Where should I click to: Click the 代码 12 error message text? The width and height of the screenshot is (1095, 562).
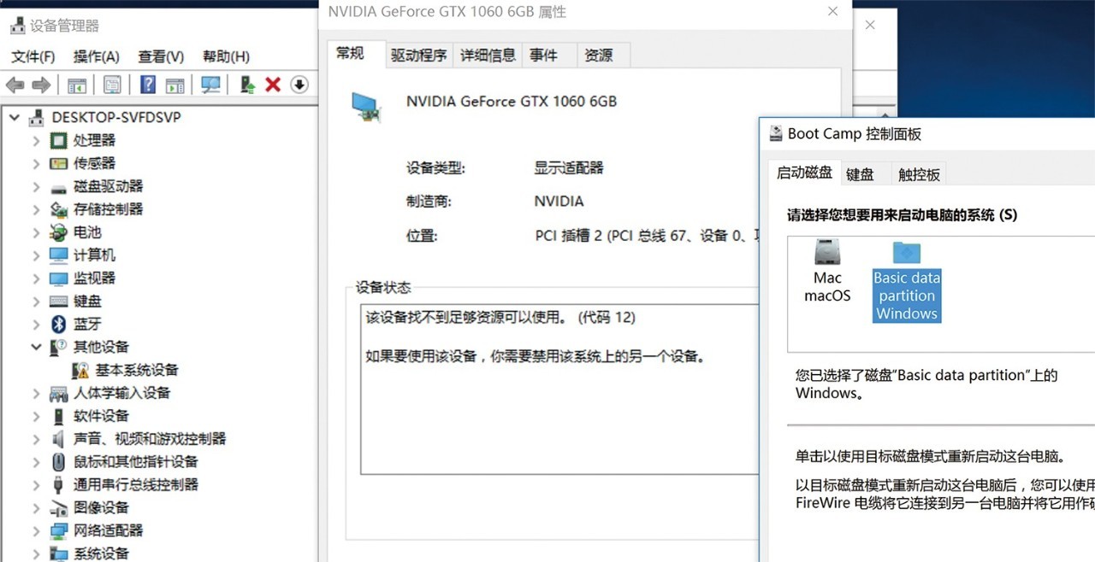click(500, 318)
